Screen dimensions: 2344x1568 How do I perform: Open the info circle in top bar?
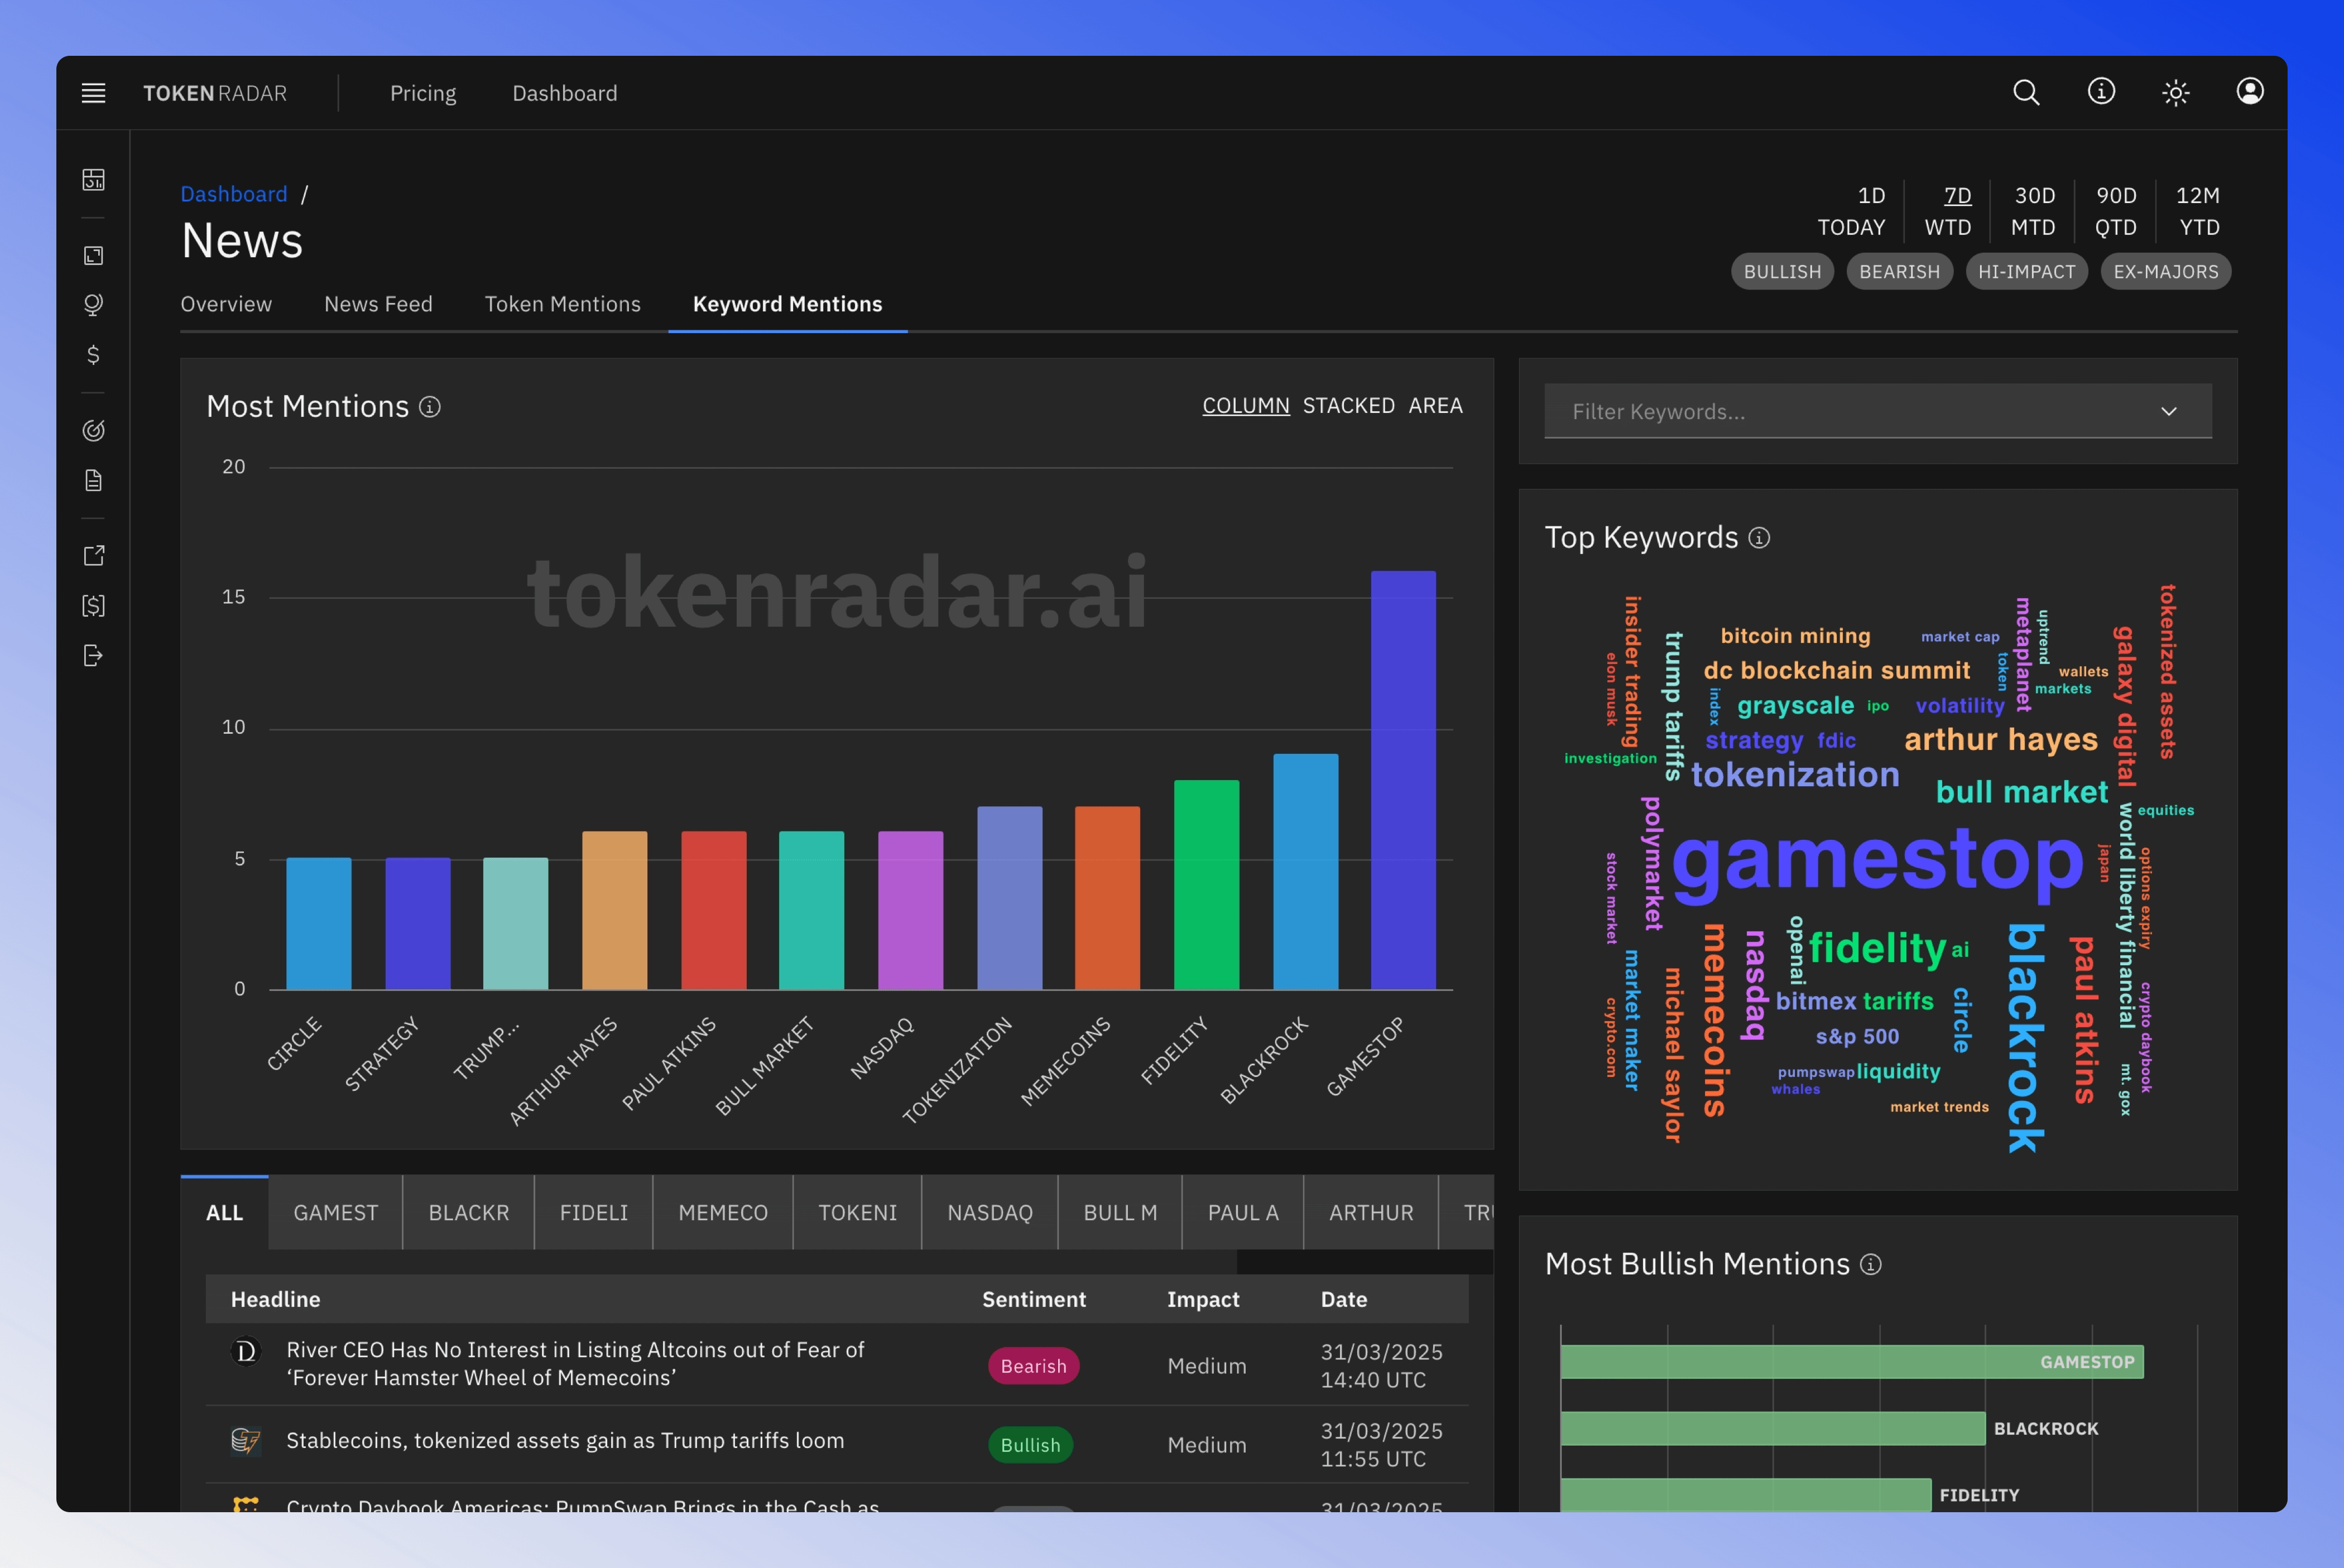[2101, 92]
